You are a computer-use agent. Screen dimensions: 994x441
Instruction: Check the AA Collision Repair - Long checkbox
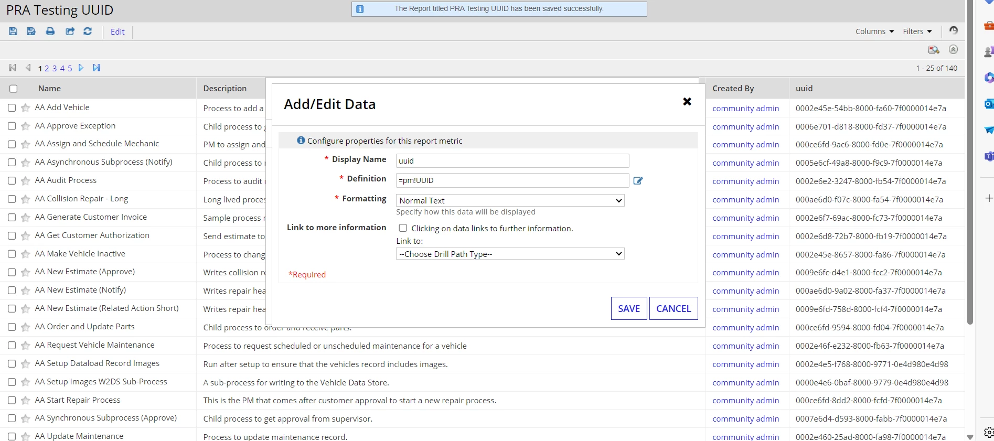(12, 199)
